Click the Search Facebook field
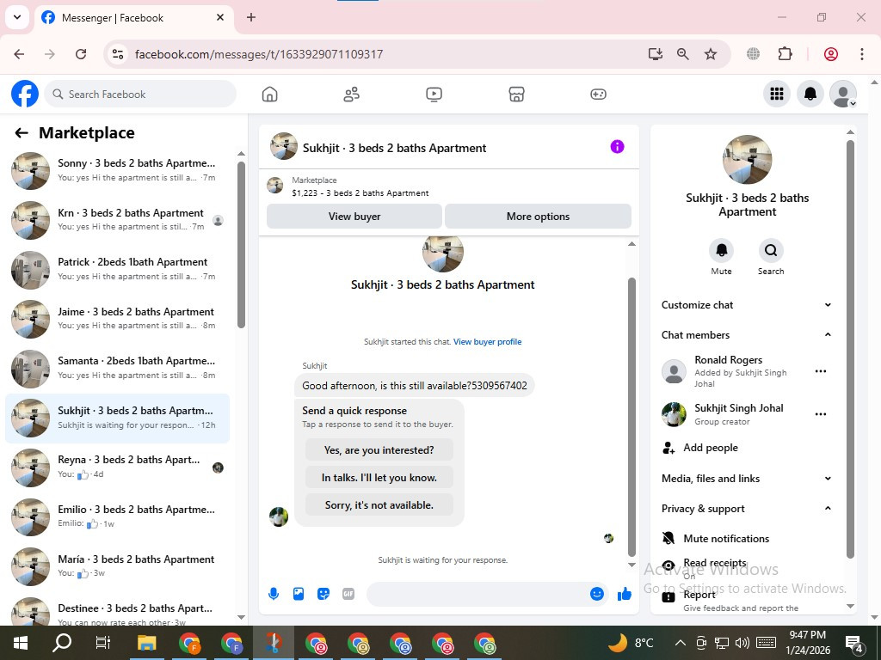This screenshot has height=660, width=881. [140, 94]
